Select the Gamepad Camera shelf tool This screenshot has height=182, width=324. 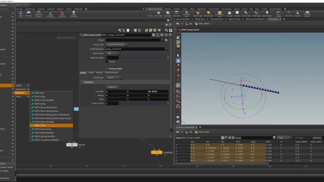307,14
